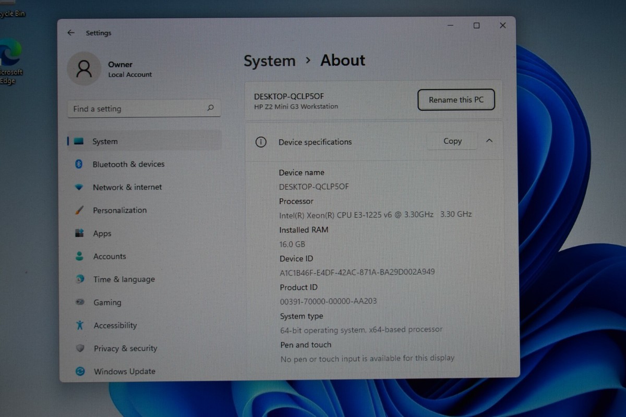Select the 16.0 GB installed RAM value
Viewport: 626px width, 417px height.
tap(292, 244)
